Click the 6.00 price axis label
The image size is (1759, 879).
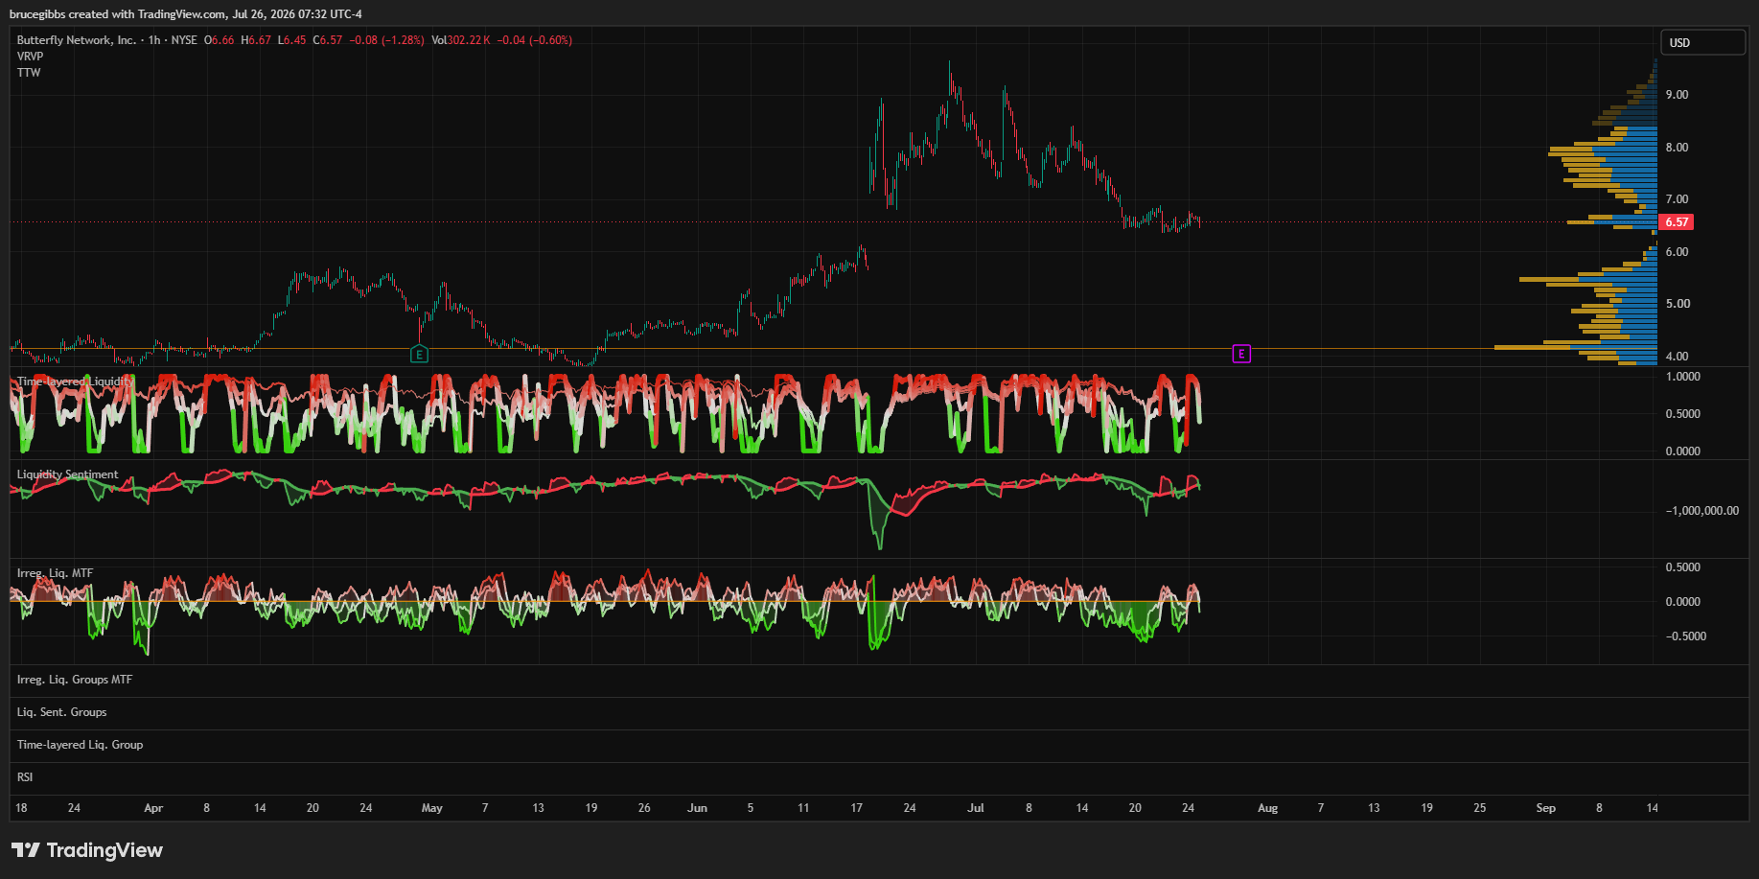1678,252
